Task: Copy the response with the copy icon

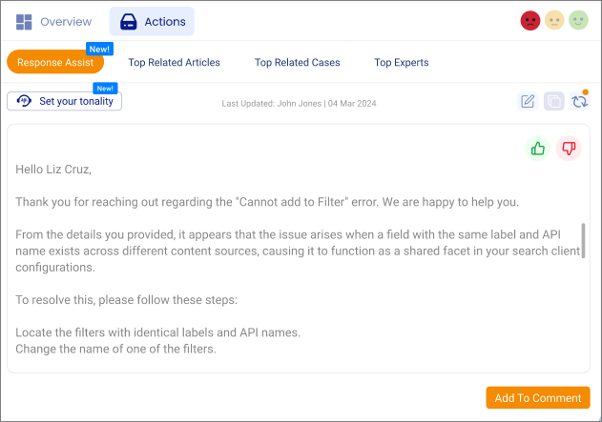Action: click(x=553, y=101)
